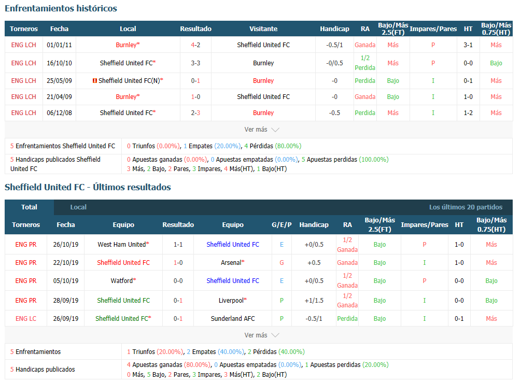This screenshot has width=521, height=382.
Task: Click the Sheffield United FC - Últimos resultados heading
Action: [x=88, y=187]
